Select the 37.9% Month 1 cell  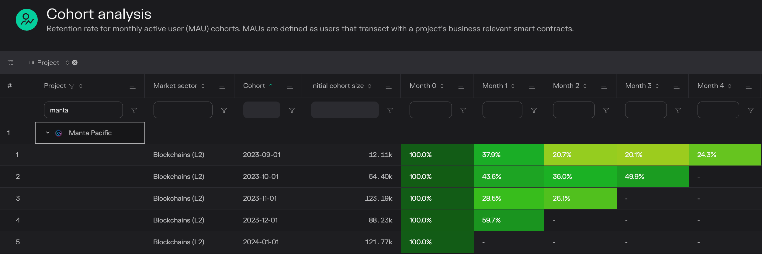509,155
